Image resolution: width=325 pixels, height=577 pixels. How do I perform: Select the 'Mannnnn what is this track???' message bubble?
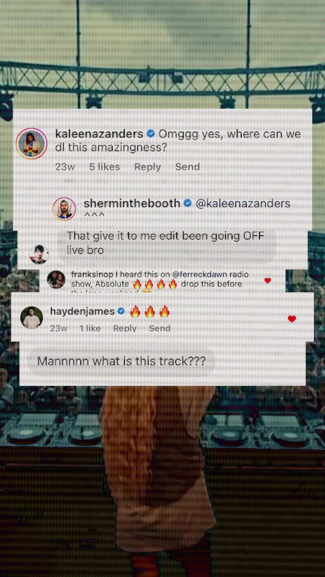click(121, 361)
